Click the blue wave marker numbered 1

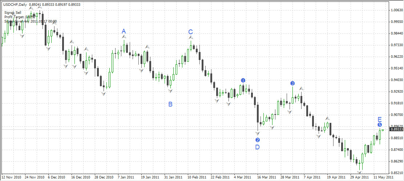point(243,80)
